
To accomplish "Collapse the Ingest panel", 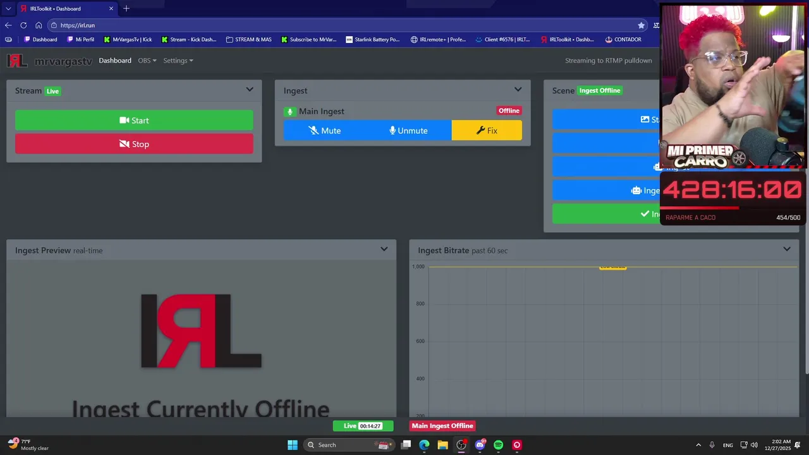I will point(518,90).
